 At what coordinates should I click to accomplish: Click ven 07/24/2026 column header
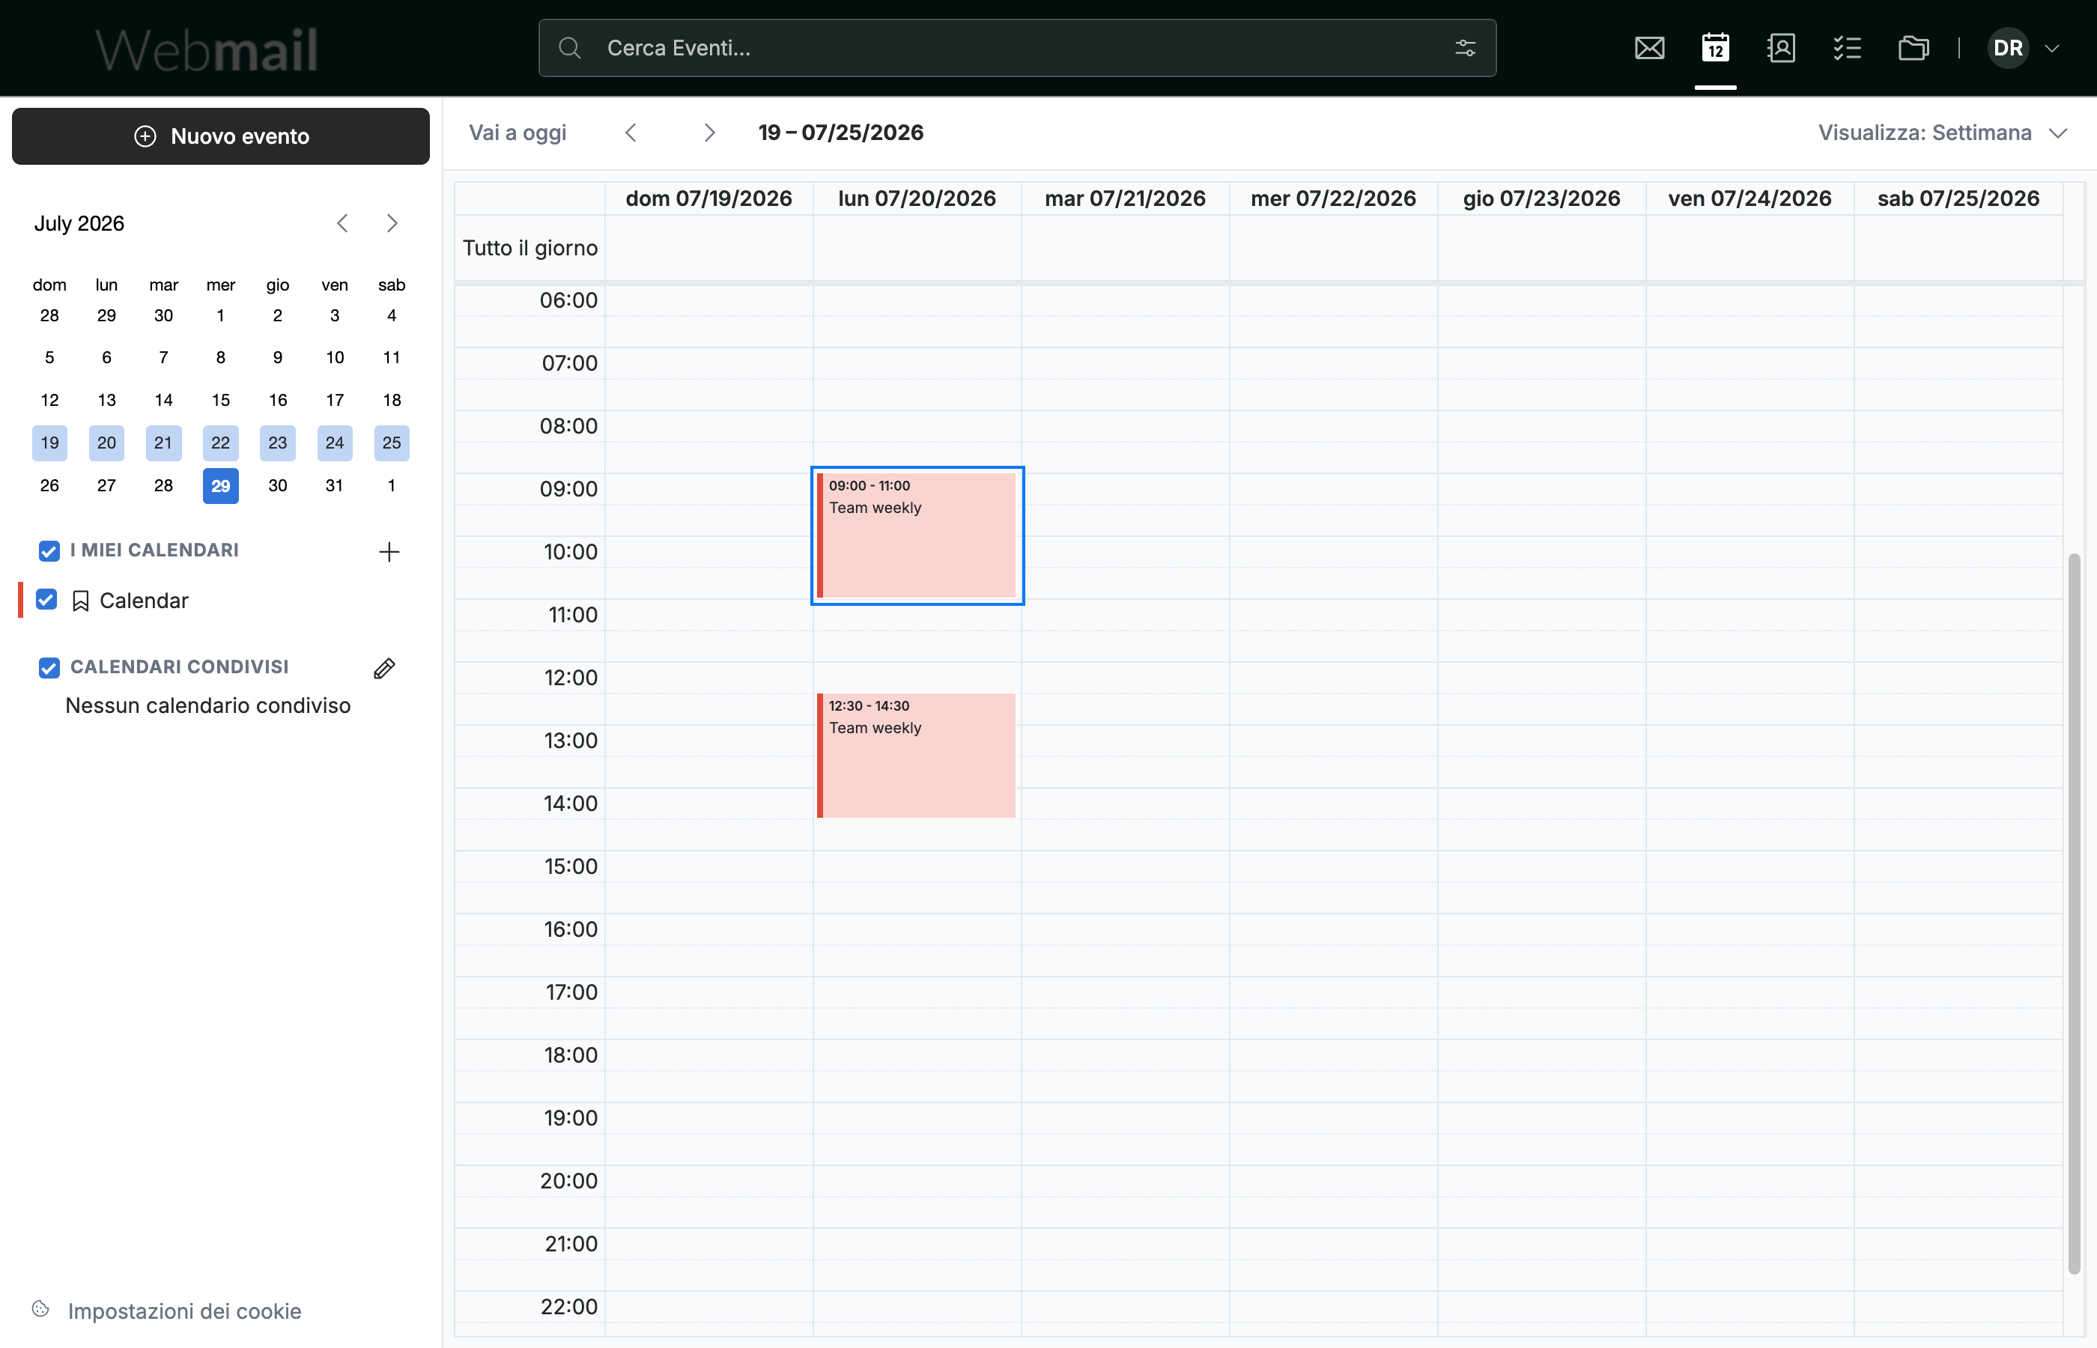tap(1749, 198)
